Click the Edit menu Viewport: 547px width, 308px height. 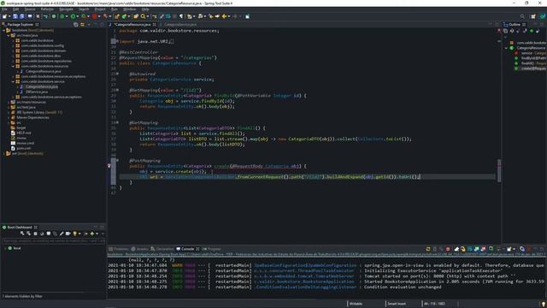coord(15,9)
